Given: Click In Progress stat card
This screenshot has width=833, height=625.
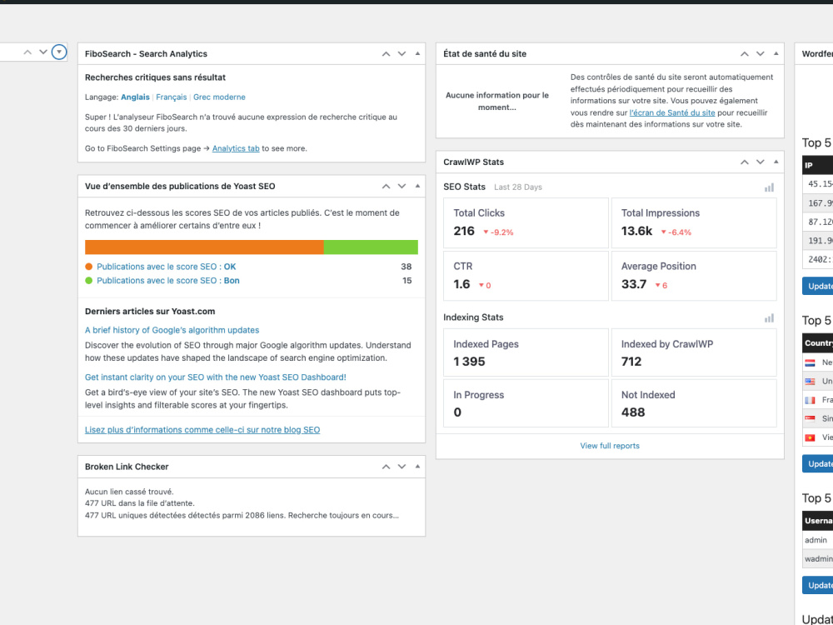Looking at the screenshot, I should coord(526,402).
